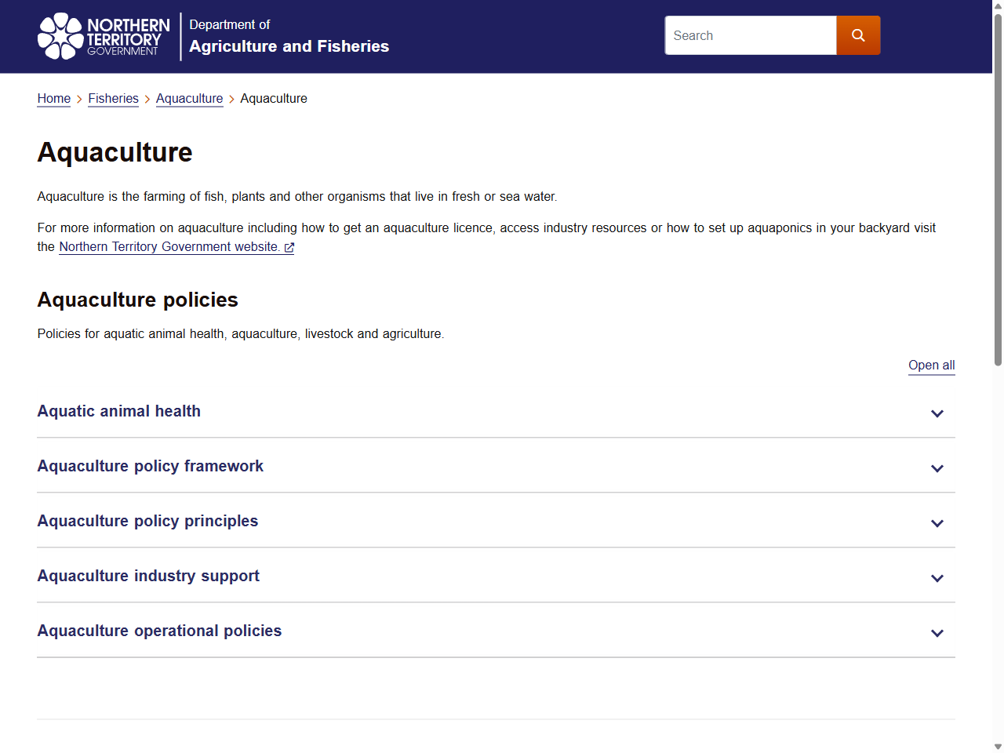Screen dimensions: 1004x753
Task: Click the Northern Territory Government logo
Action: (102, 36)
